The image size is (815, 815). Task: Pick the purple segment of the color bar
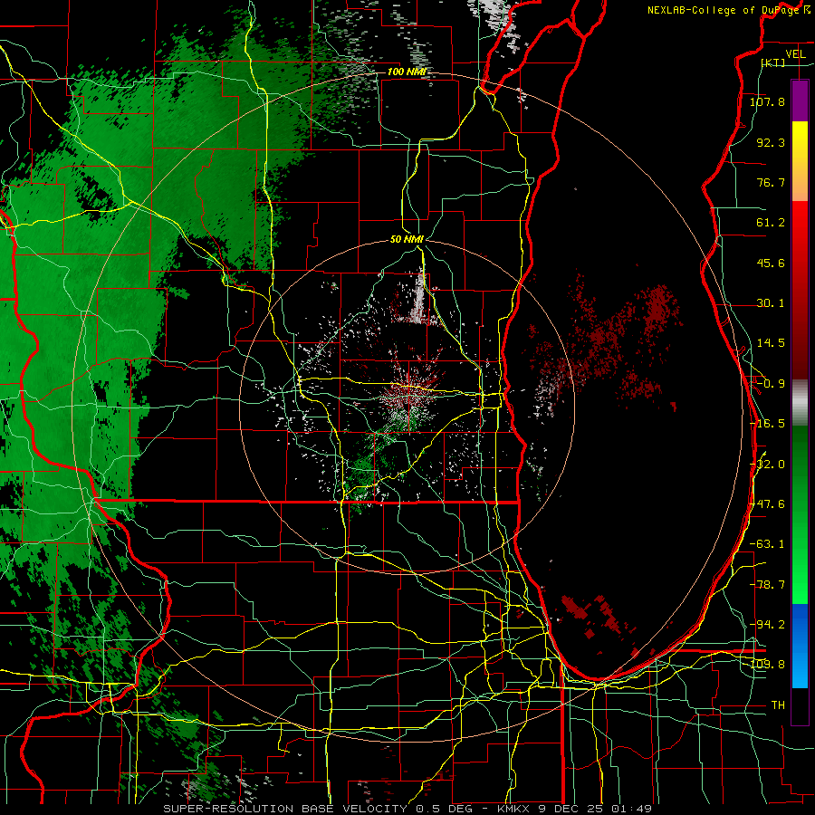(800, 101)
